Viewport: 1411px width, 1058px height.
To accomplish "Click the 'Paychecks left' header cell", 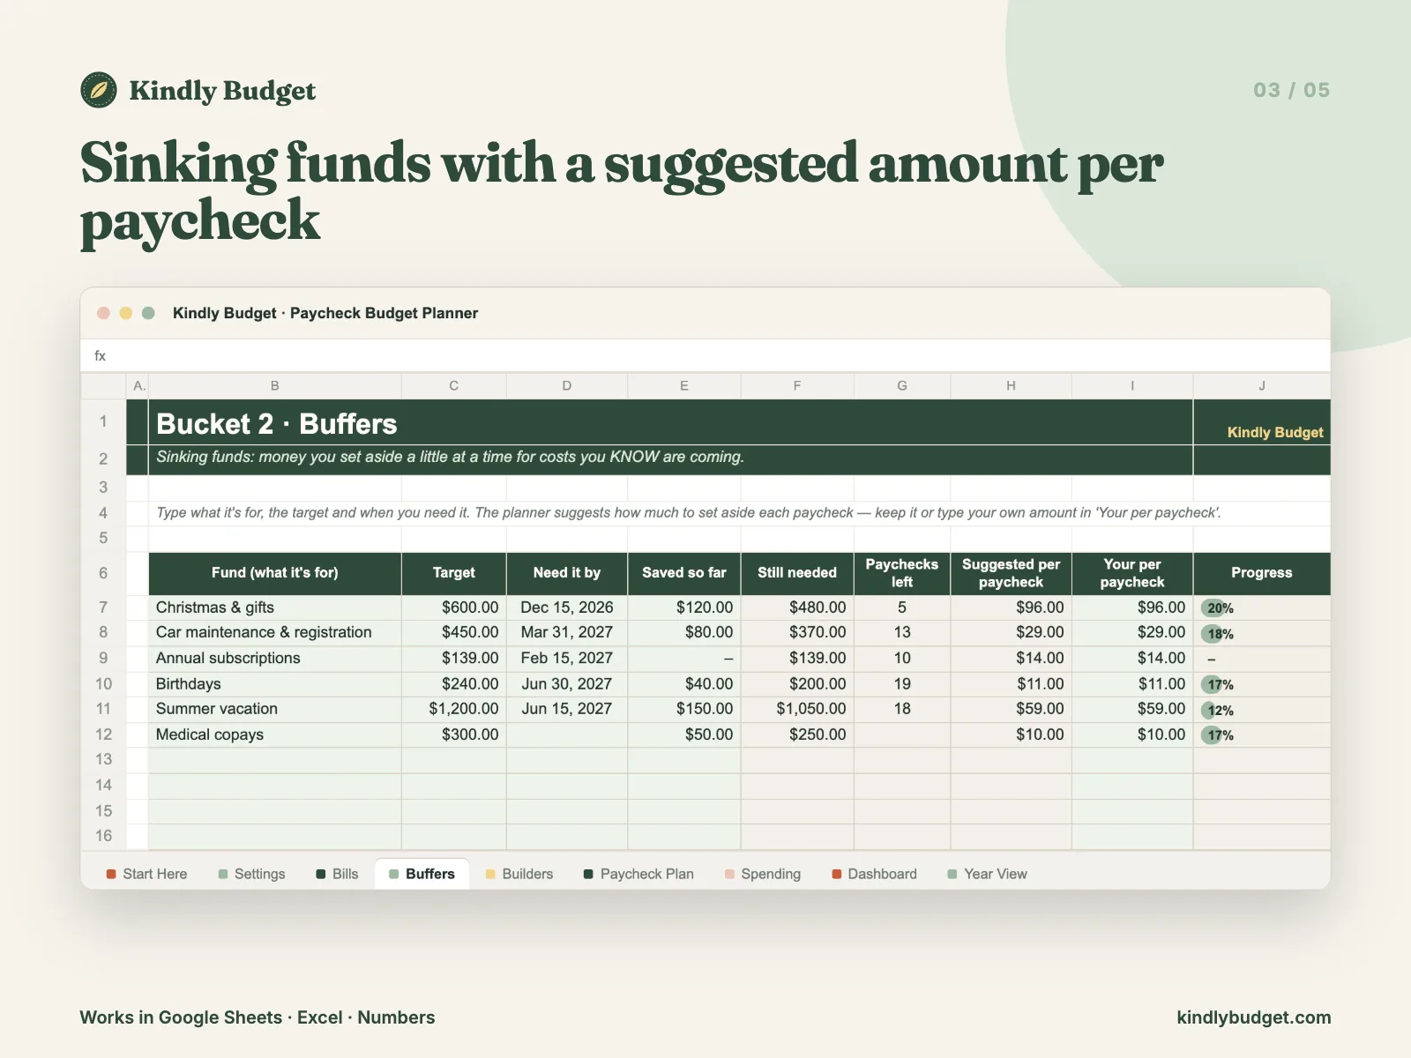I will [x=902, y=573].
